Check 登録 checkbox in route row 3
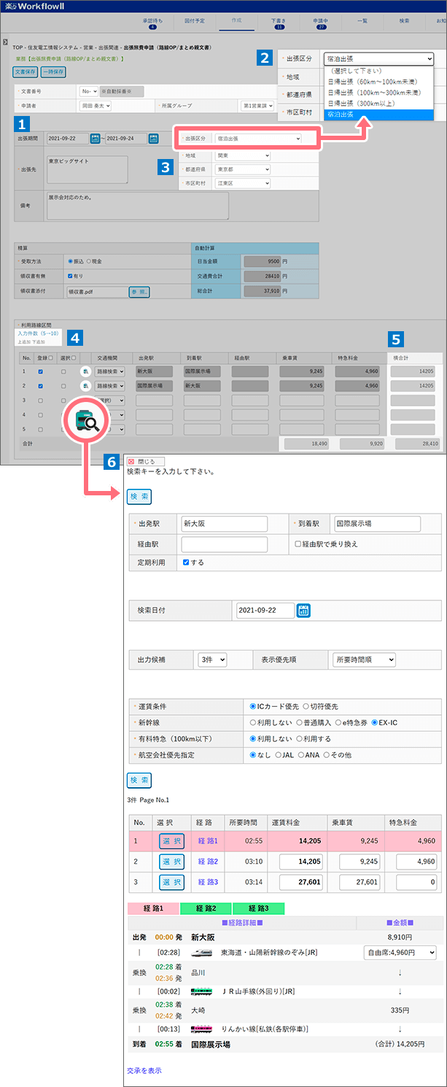Viewport: 447px width, 1087px height. click(x=40, y=400)
